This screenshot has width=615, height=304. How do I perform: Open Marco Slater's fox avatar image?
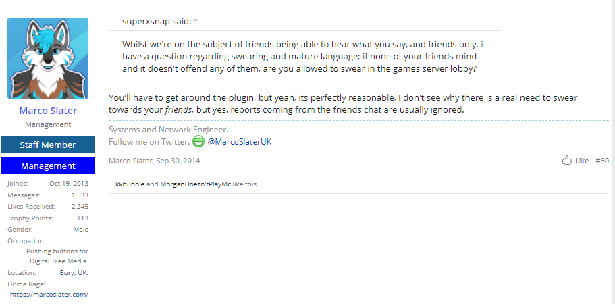tap(48, 58)
